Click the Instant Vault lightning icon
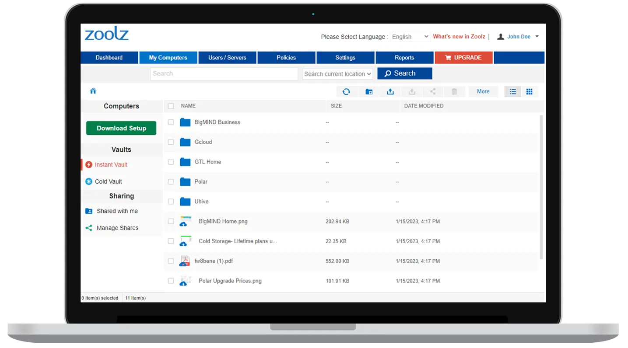Viewport: 628px width, 348px height. point(89,165)
